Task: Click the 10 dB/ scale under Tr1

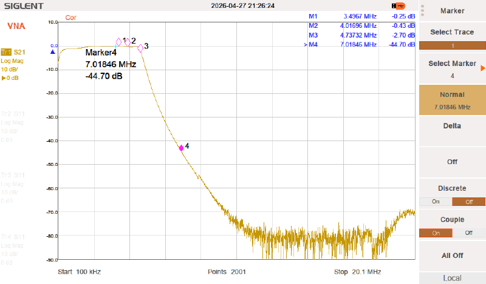Action: tap(9, 69)
